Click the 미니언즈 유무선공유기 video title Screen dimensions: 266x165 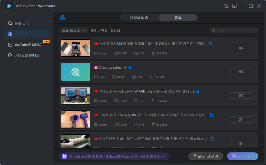pos(146,91)
